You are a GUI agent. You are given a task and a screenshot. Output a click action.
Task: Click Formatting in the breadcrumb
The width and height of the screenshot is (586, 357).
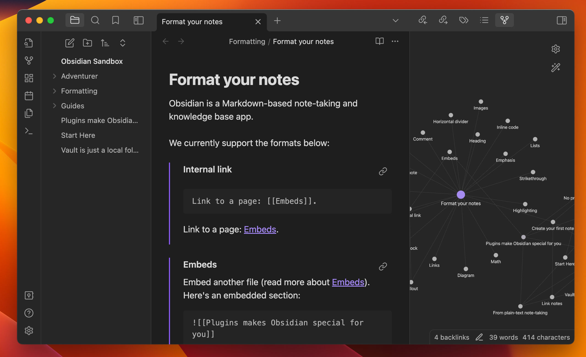(x=247, y=42)
